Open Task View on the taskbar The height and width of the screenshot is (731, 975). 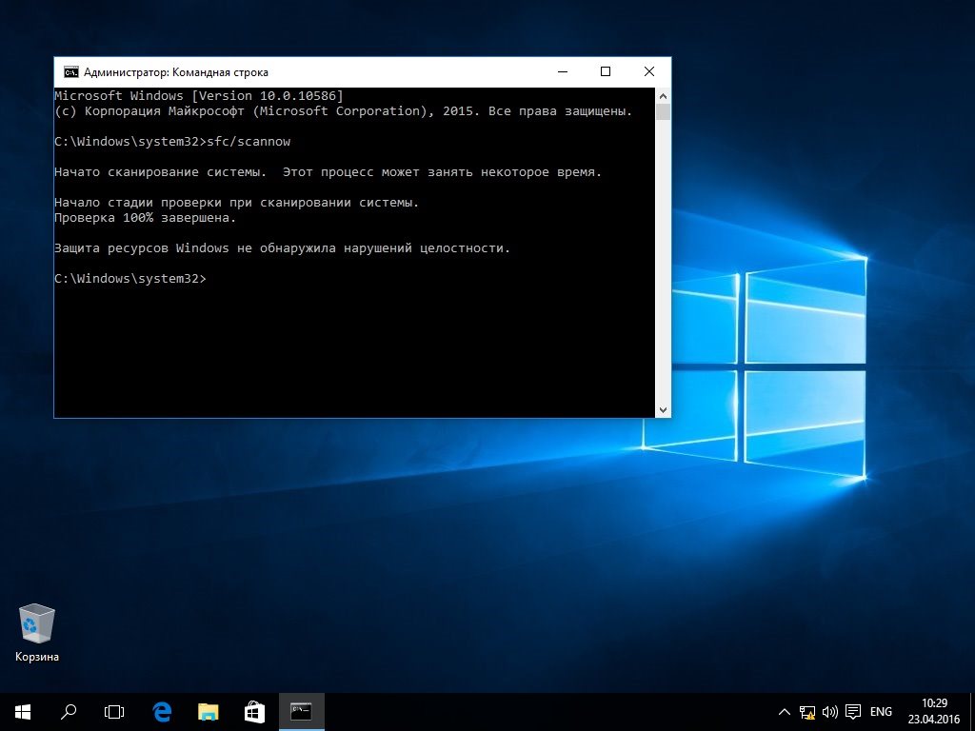pyautogui.click(x=114, y=712)
